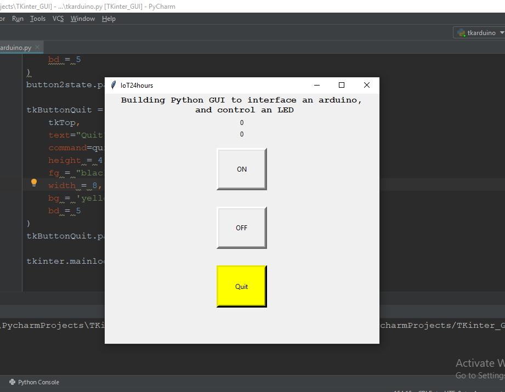The width and height of the screenshot is (505, 392).
Task: Open the Help menu
Action: 109,18
